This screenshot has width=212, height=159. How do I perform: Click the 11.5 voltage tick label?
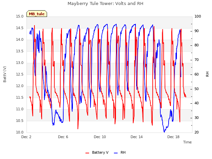pos(20,98)
